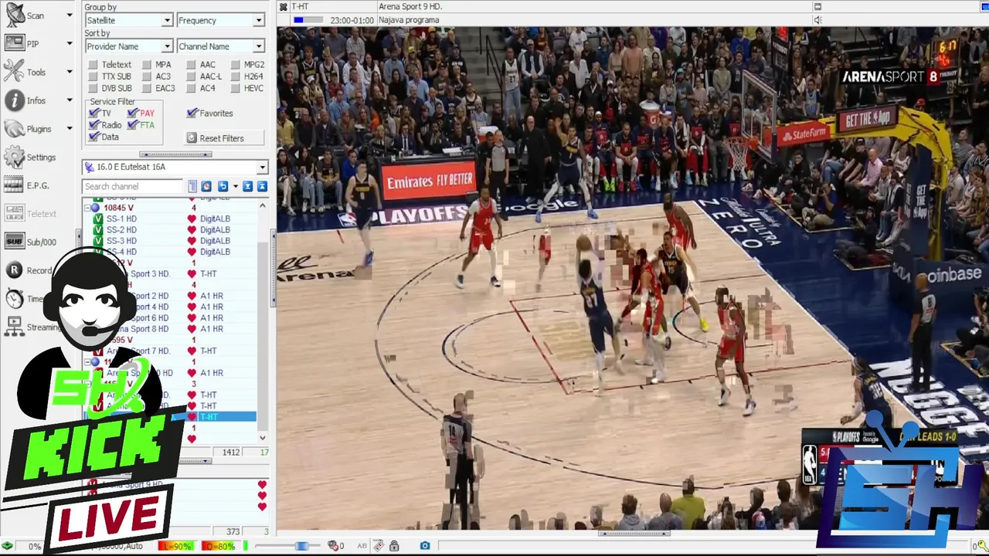The width and height of the screenshot is (989, 556).
Task: Click the clock icon in the channel toolbar
Action: (x=206, y=186)
